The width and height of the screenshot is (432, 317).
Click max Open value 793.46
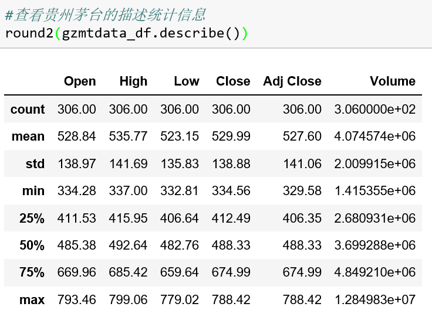(x=76, y=299)
